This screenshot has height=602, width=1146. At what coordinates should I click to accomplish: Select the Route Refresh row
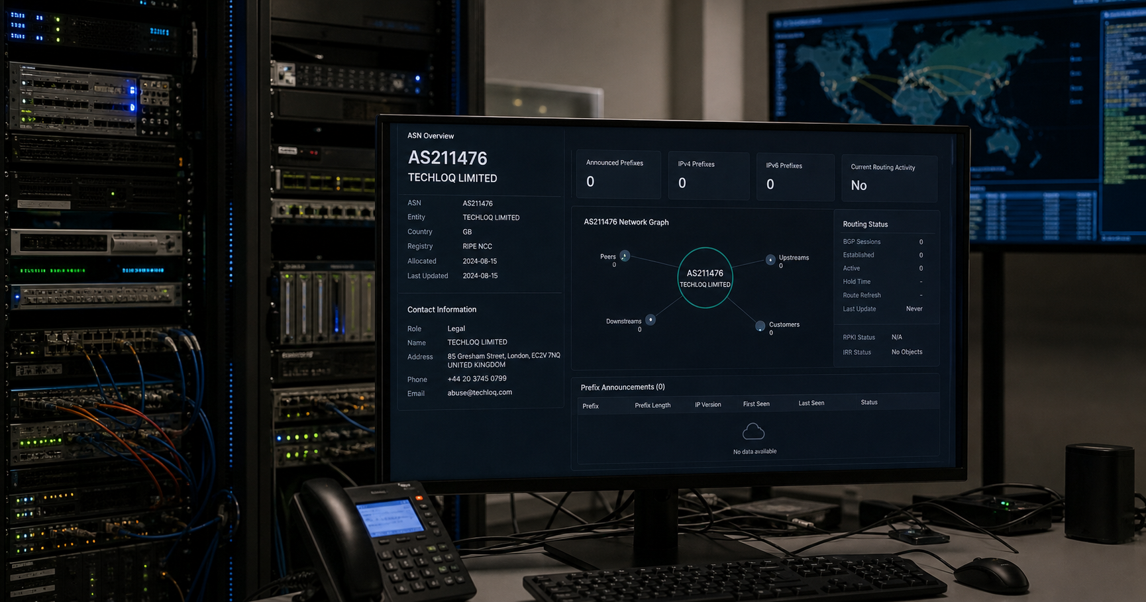tap(883, 295)
